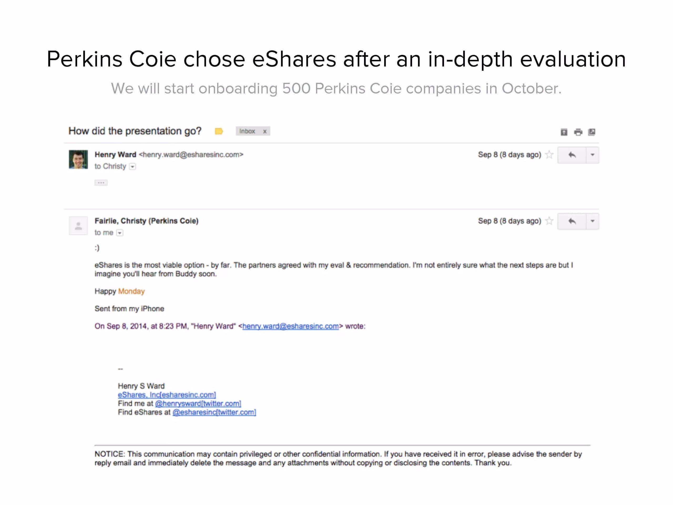Expand trimmed content in Henry's message

101,183
